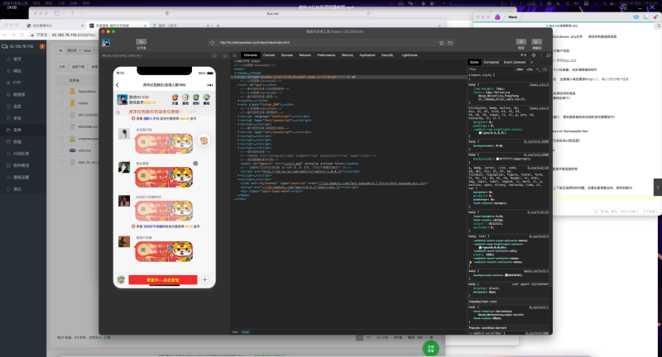Viewport: 662px width, 357px height.
Task: Click the cloud button in DevTools toolbar
Action: click(x=141, y=41)
